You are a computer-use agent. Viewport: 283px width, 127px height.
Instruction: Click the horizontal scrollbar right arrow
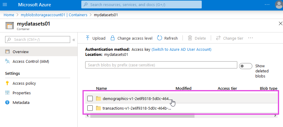coord(275,116)
